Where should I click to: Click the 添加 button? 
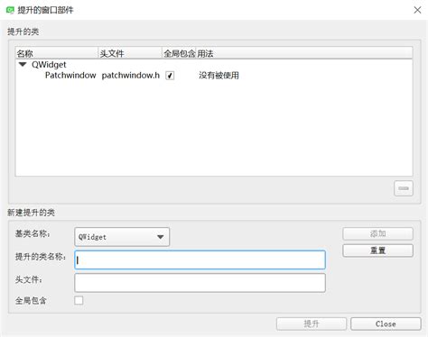point(377,233)
